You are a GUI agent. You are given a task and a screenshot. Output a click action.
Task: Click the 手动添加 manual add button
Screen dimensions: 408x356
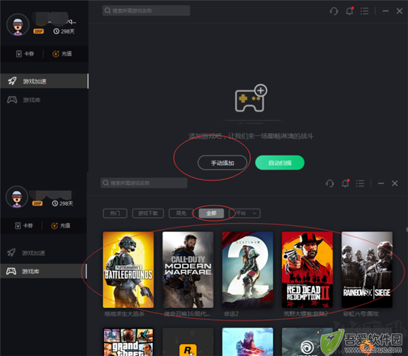tap(222, 163)
